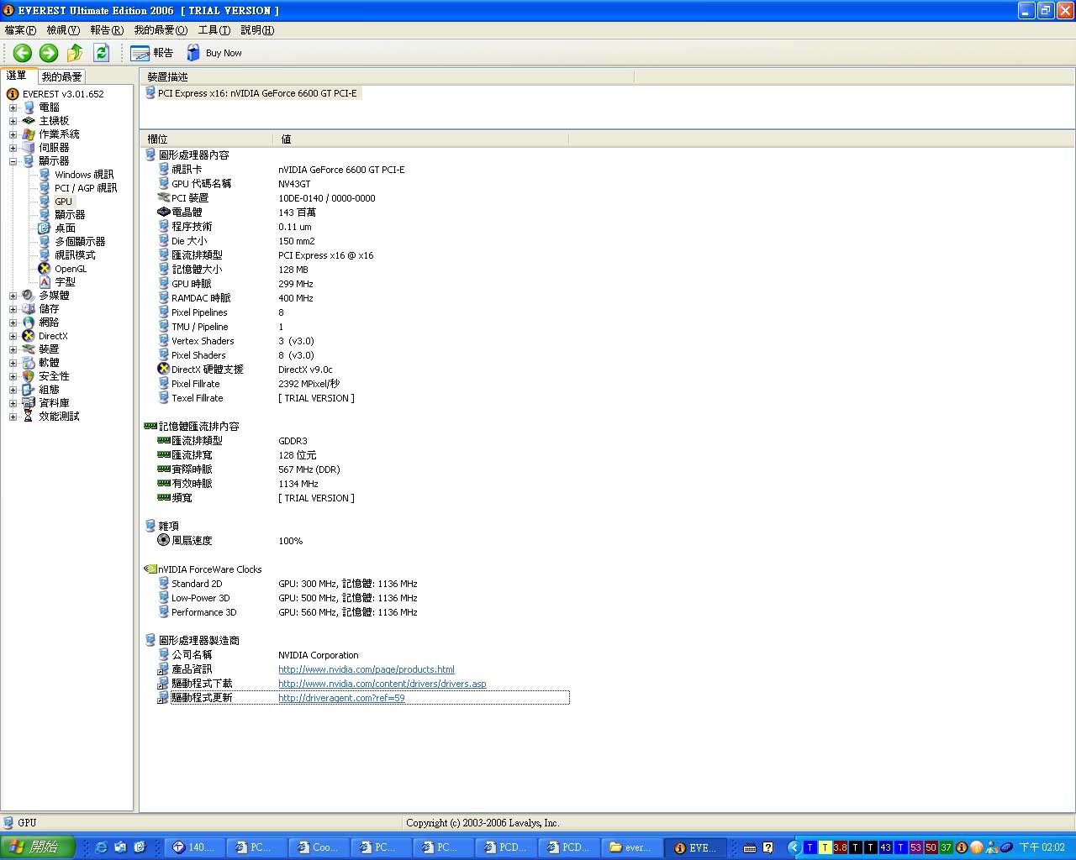
Task: Click the Refresh toolbar icon
Action: 101,53
